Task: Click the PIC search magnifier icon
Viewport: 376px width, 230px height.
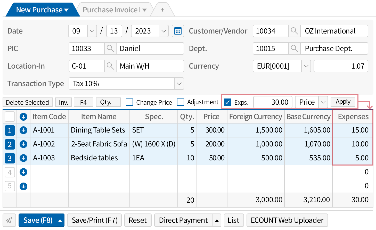Action: coord(110,49)
